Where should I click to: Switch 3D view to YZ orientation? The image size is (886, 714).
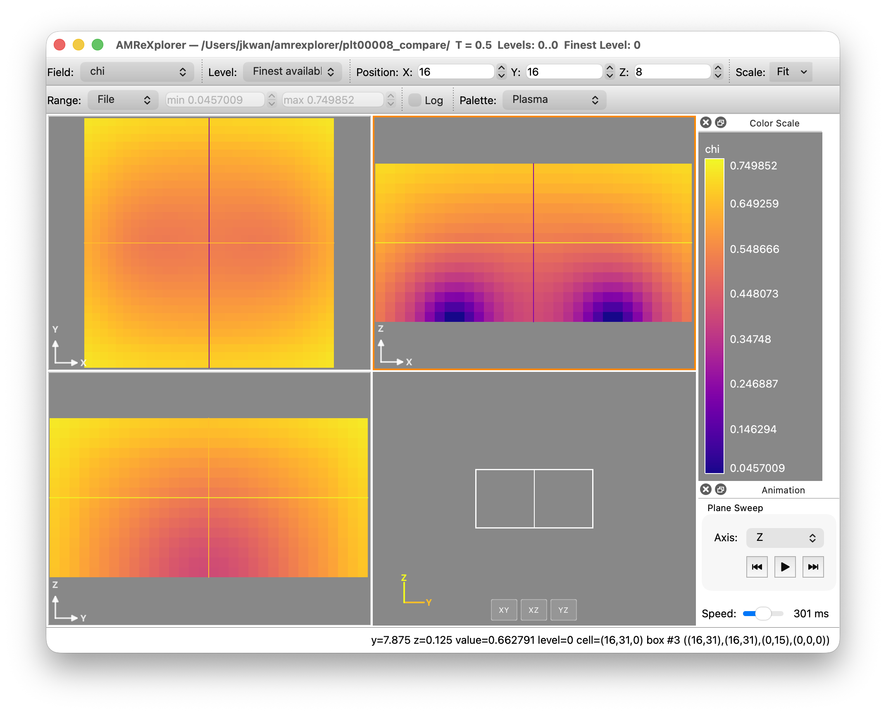pos(563,610)
